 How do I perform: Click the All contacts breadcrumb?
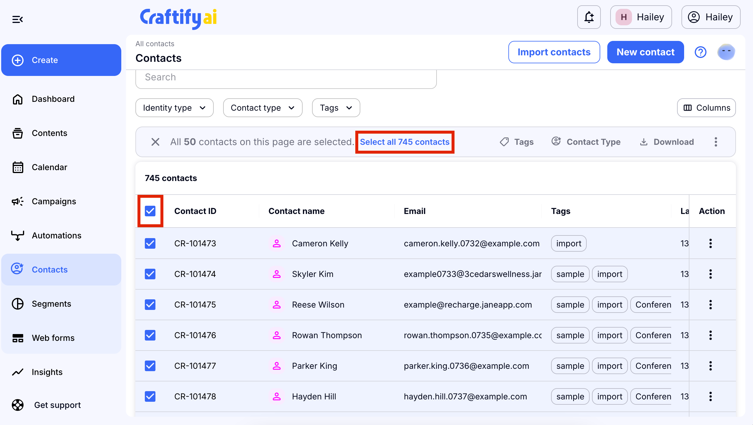tap(155, 44)
